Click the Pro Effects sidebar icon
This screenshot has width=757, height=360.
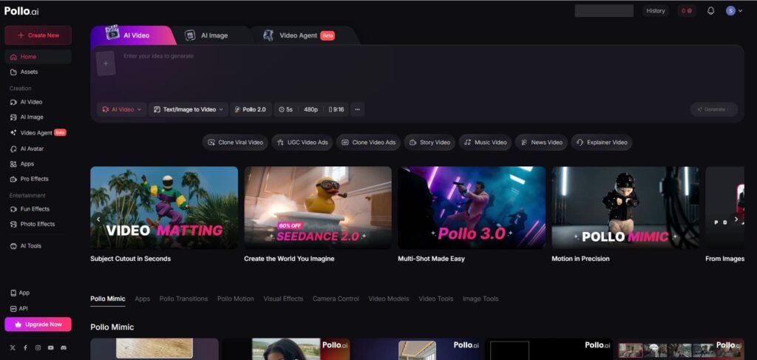tap(13, 179)
